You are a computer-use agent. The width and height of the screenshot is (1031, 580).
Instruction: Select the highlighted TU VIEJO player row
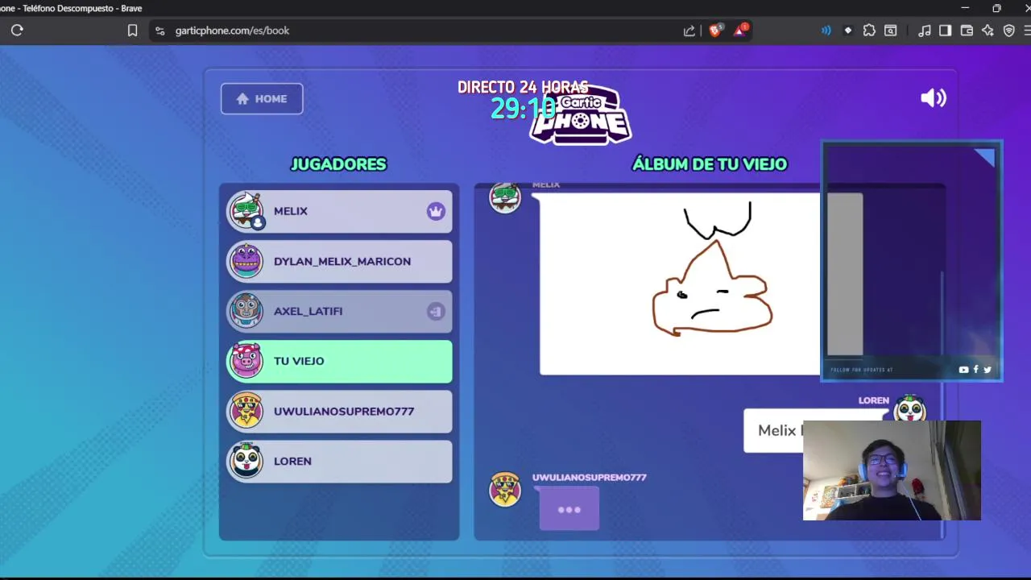(x=339, y=361)
